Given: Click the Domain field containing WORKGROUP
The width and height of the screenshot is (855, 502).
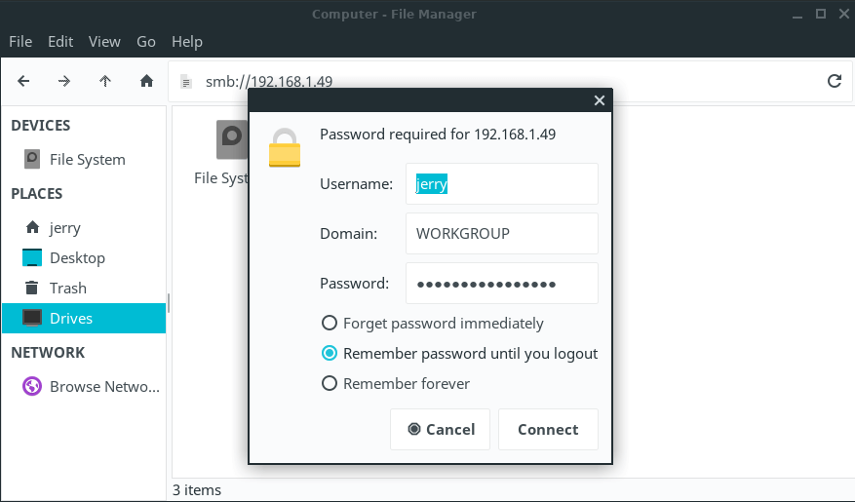Looking at the screenshot, I should (x=501, y=234).
